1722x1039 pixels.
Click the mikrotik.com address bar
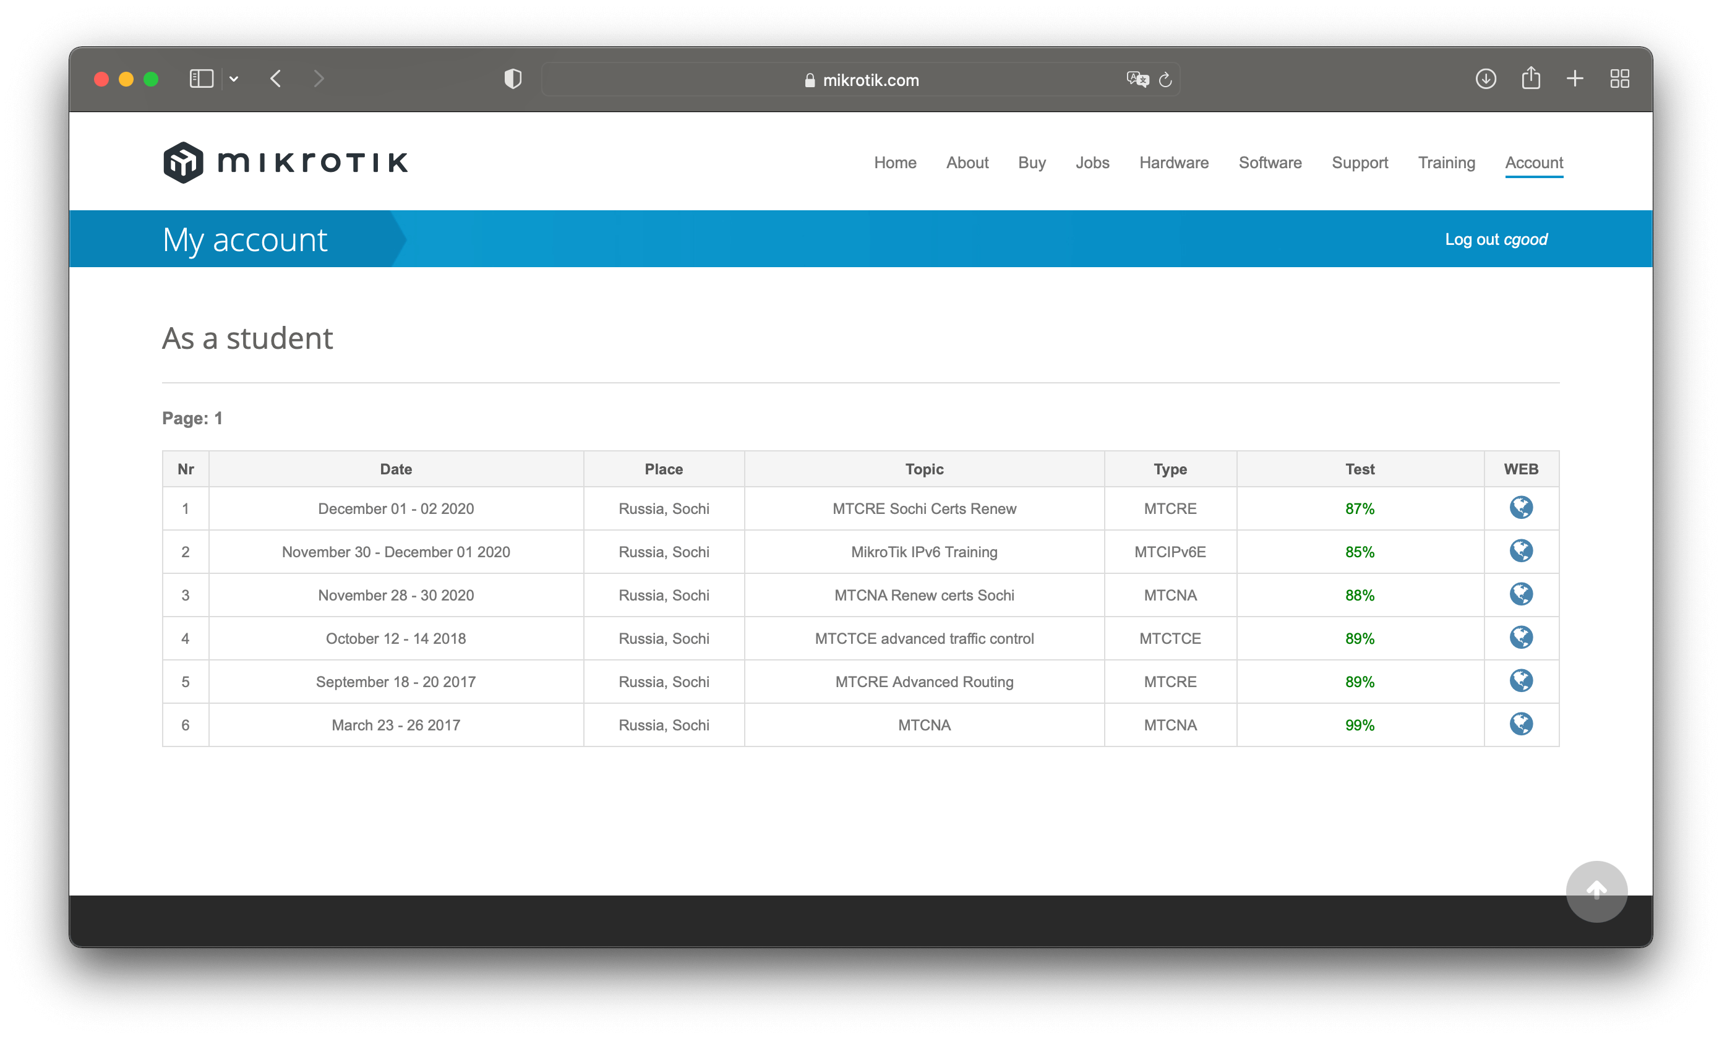[860, 80]
